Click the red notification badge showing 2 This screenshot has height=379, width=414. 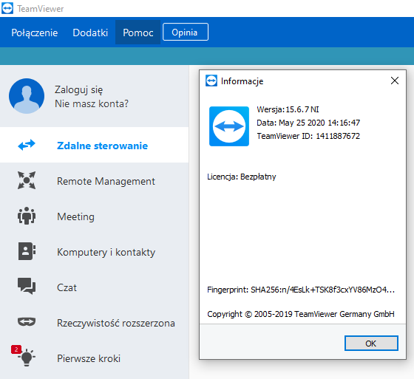pos(16,349)
